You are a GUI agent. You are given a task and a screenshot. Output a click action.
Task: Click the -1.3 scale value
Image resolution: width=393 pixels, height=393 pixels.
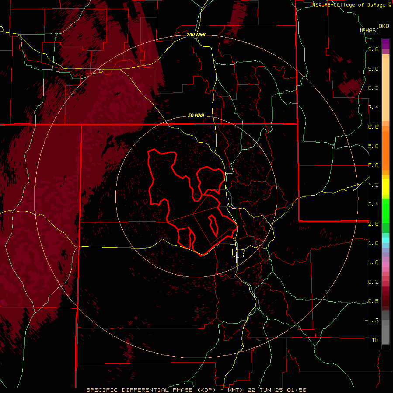(x=372, y=321)
